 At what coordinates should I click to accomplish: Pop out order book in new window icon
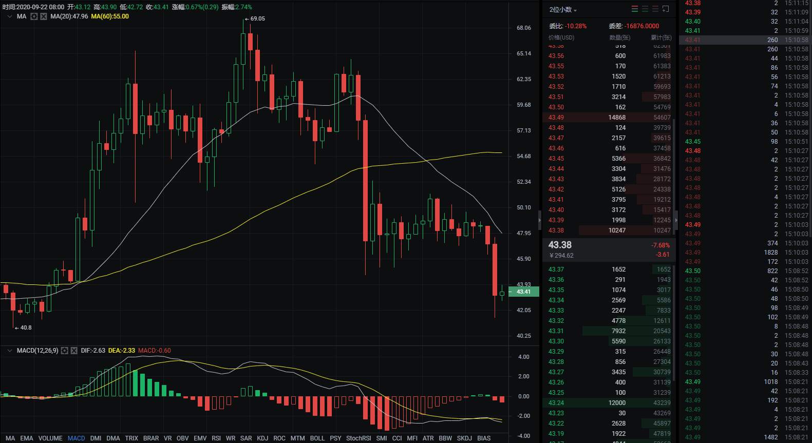(x=666, y=9)
